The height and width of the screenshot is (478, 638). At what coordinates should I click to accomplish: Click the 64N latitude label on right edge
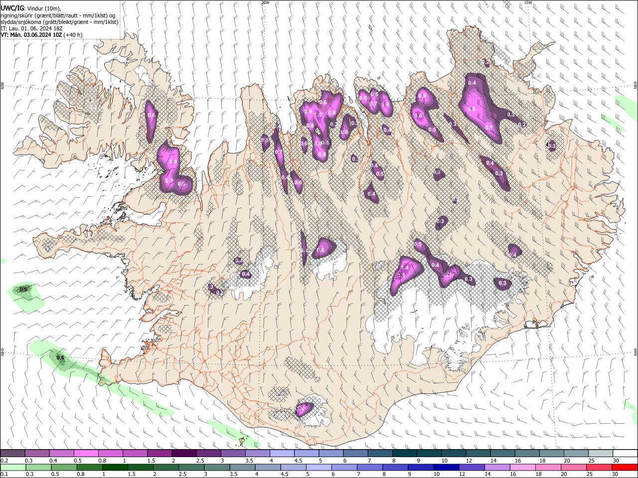(x=636, y=352)
